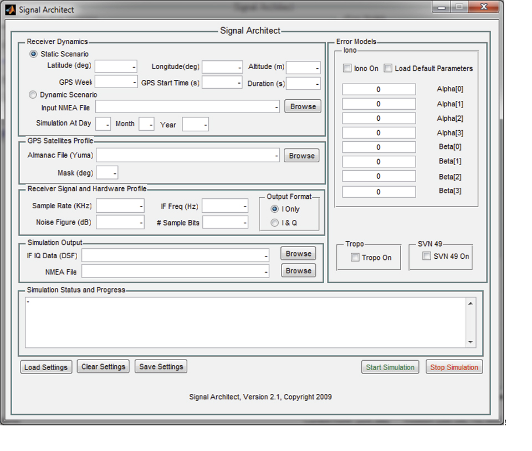Select the Static Scenario radio button
The image size is (532, 451).
(x=34, y=54)
